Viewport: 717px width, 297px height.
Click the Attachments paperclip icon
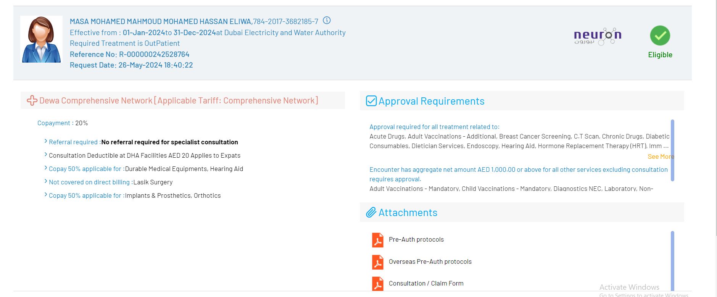point(371,213)
